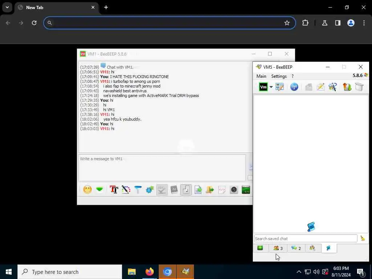This screenshot has height=279, width=372.
Task: Click the trash bin icon in VM5 toolbar
Action: 359,87
